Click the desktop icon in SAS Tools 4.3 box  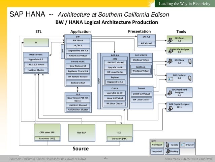click(170, 40)
